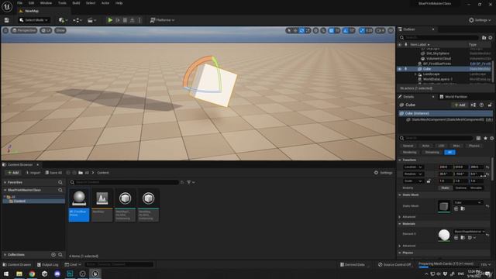
Task: Toggle visibility eye of Cube row
Action: [x=400, y=69]
